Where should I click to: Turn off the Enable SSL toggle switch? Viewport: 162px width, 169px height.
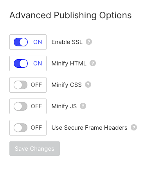point(21,42)
